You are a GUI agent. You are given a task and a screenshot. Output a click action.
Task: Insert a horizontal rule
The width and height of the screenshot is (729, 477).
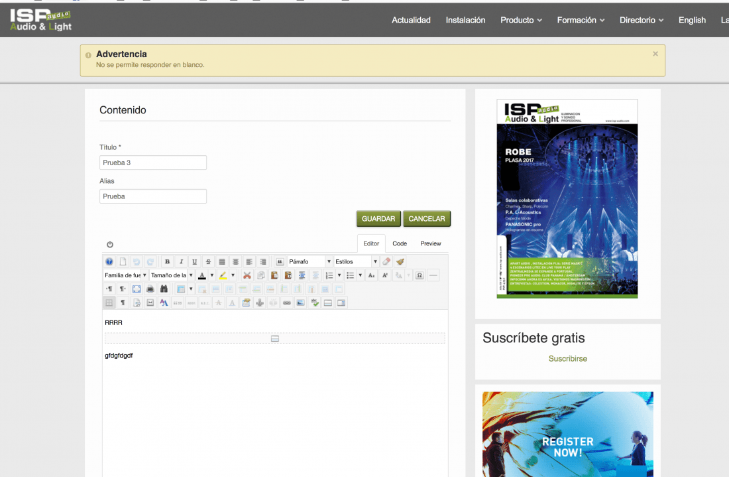point(433,275)
